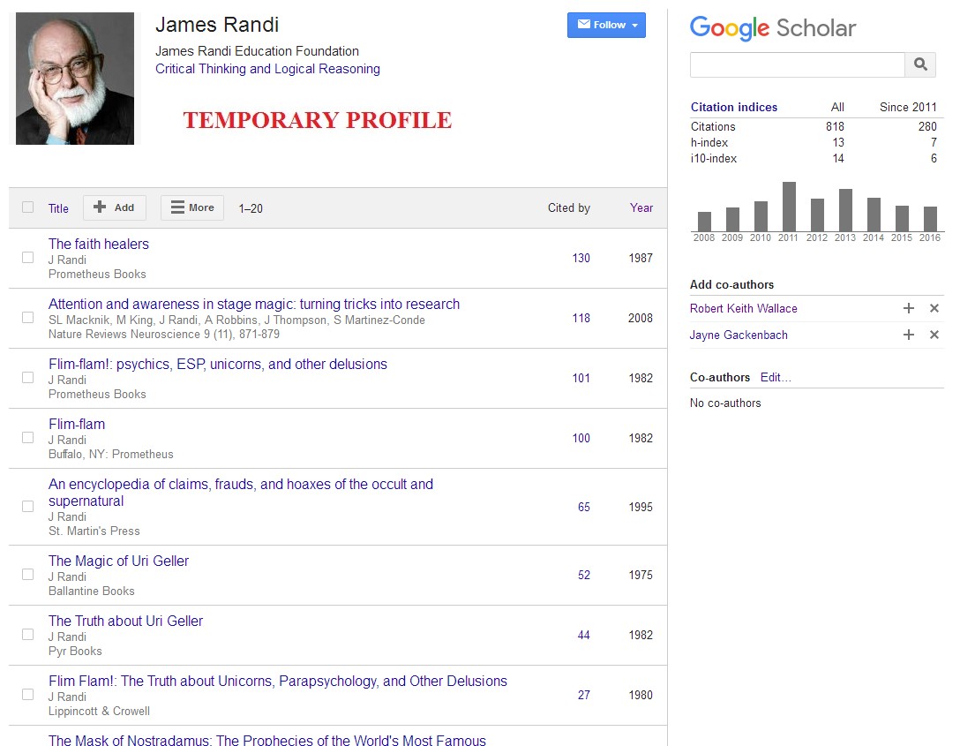Open Flim-flam!: psychics, ESP, unicorns link
This screenshot has width=975, height=746.
[218, 364]
